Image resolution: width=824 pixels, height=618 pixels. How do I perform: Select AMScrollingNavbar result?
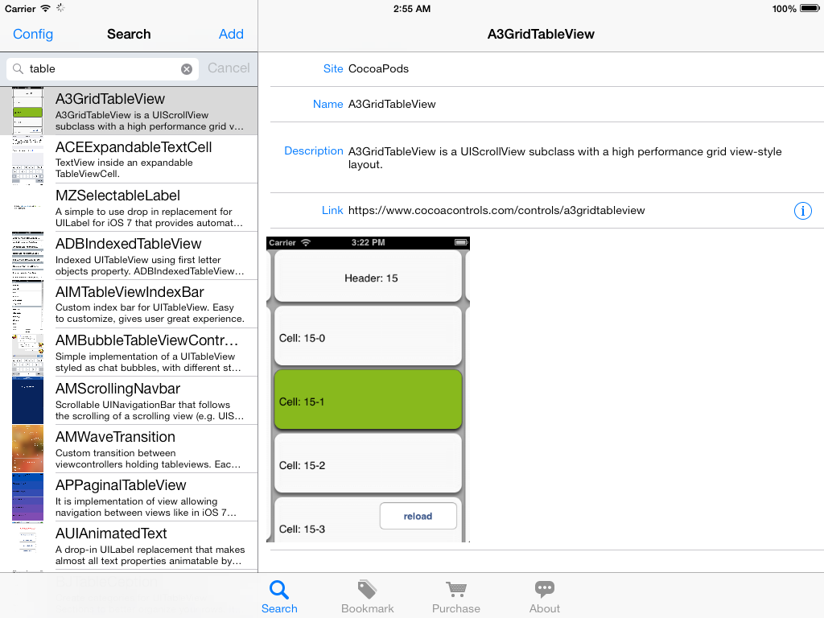tap(129, 401)
